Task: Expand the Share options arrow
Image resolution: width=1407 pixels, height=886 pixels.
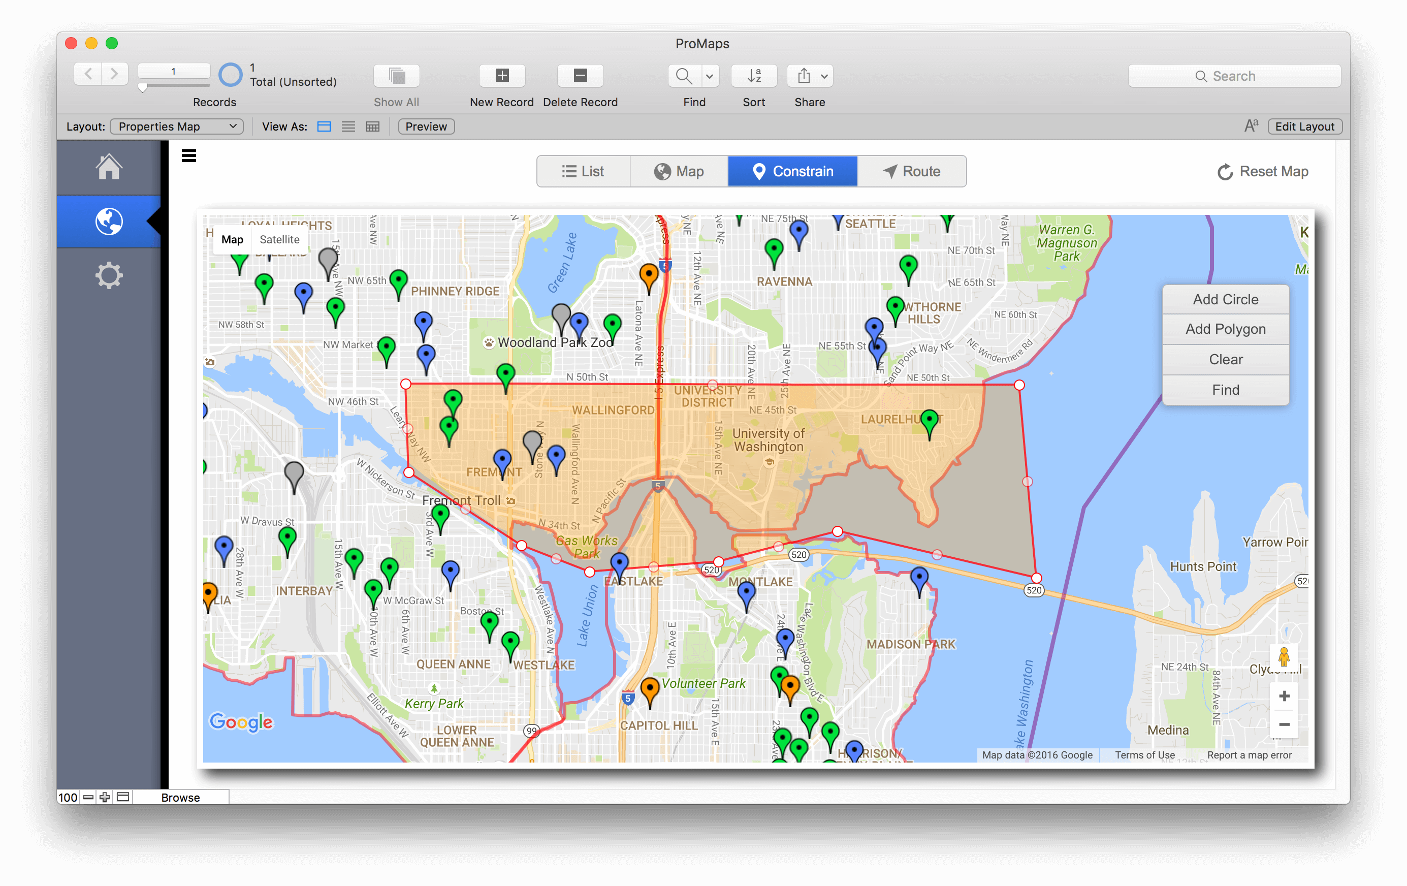Action: tap(824, 75)
